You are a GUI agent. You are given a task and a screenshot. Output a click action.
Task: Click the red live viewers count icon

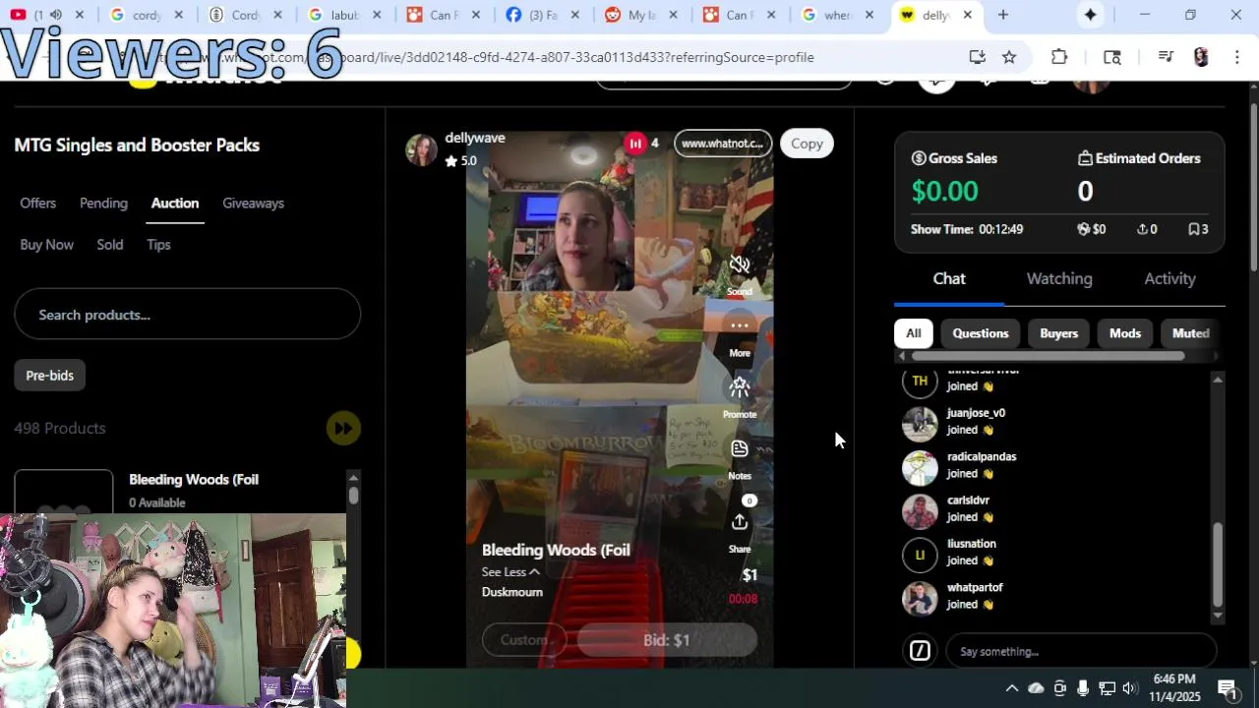pyautogui.click(x=635, y=144)
